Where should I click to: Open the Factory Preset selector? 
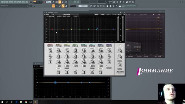67,14
